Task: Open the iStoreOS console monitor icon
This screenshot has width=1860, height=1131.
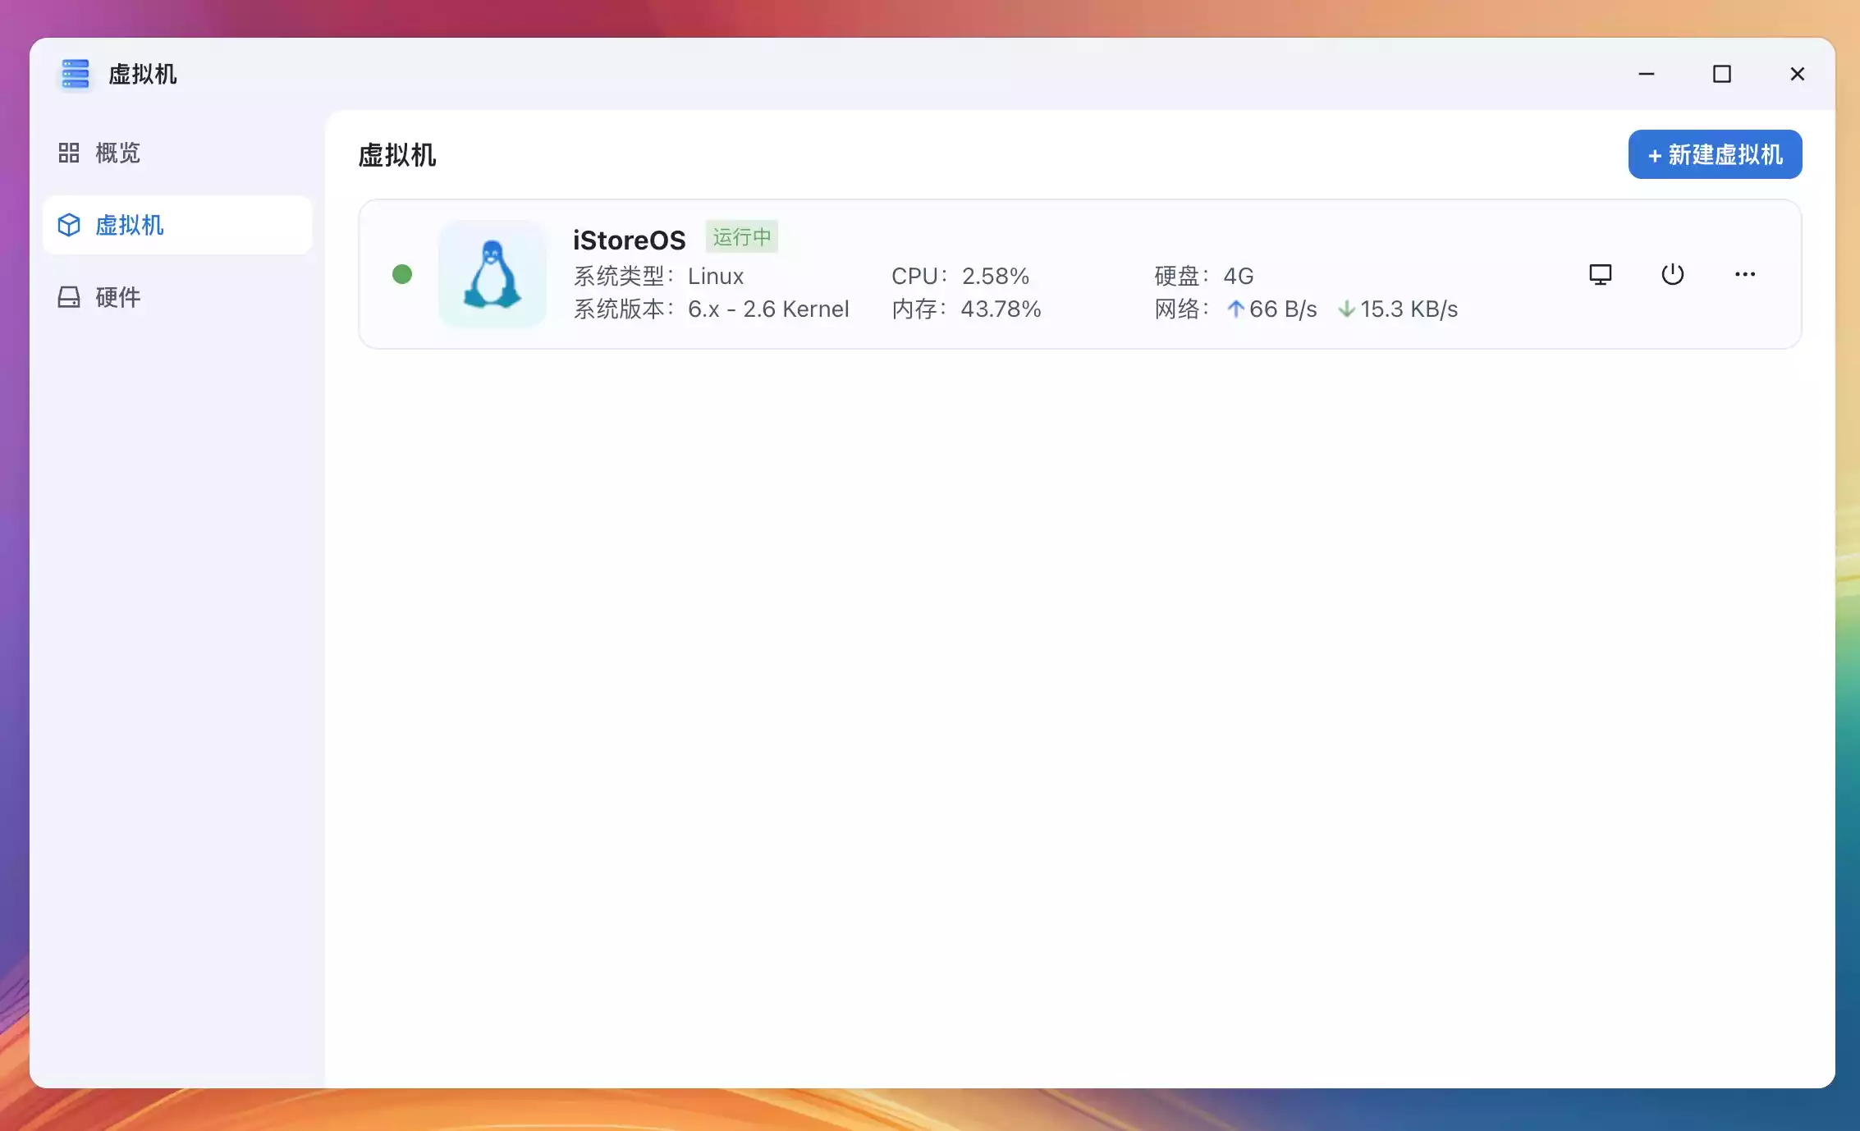Action: [1600, 274]
